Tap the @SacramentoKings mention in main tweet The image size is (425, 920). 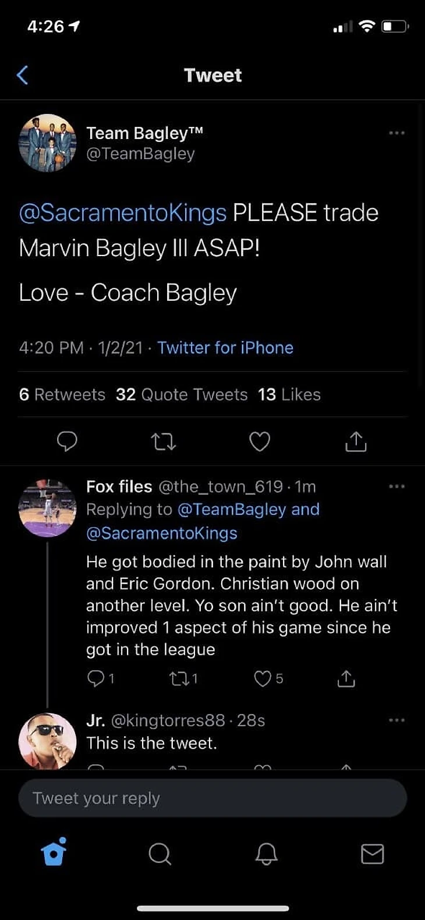pyautogui.click(x=123, y=213)
